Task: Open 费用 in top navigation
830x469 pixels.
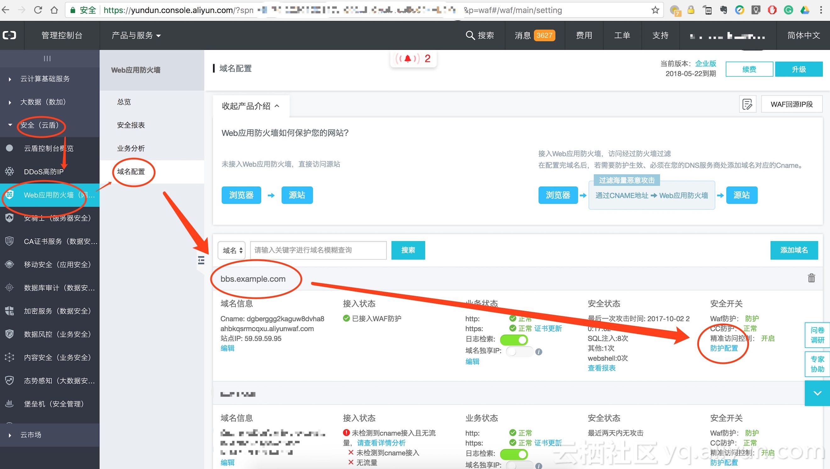Action: pyautogui.click(x=584, y=35)
